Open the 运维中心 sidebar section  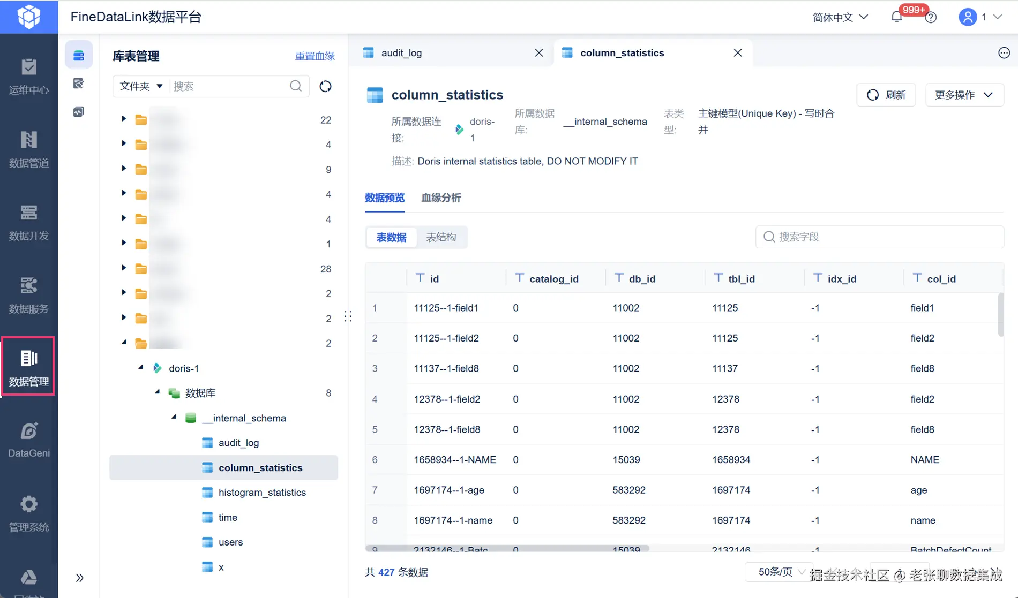pyautogui.click(x=29, y=77)
